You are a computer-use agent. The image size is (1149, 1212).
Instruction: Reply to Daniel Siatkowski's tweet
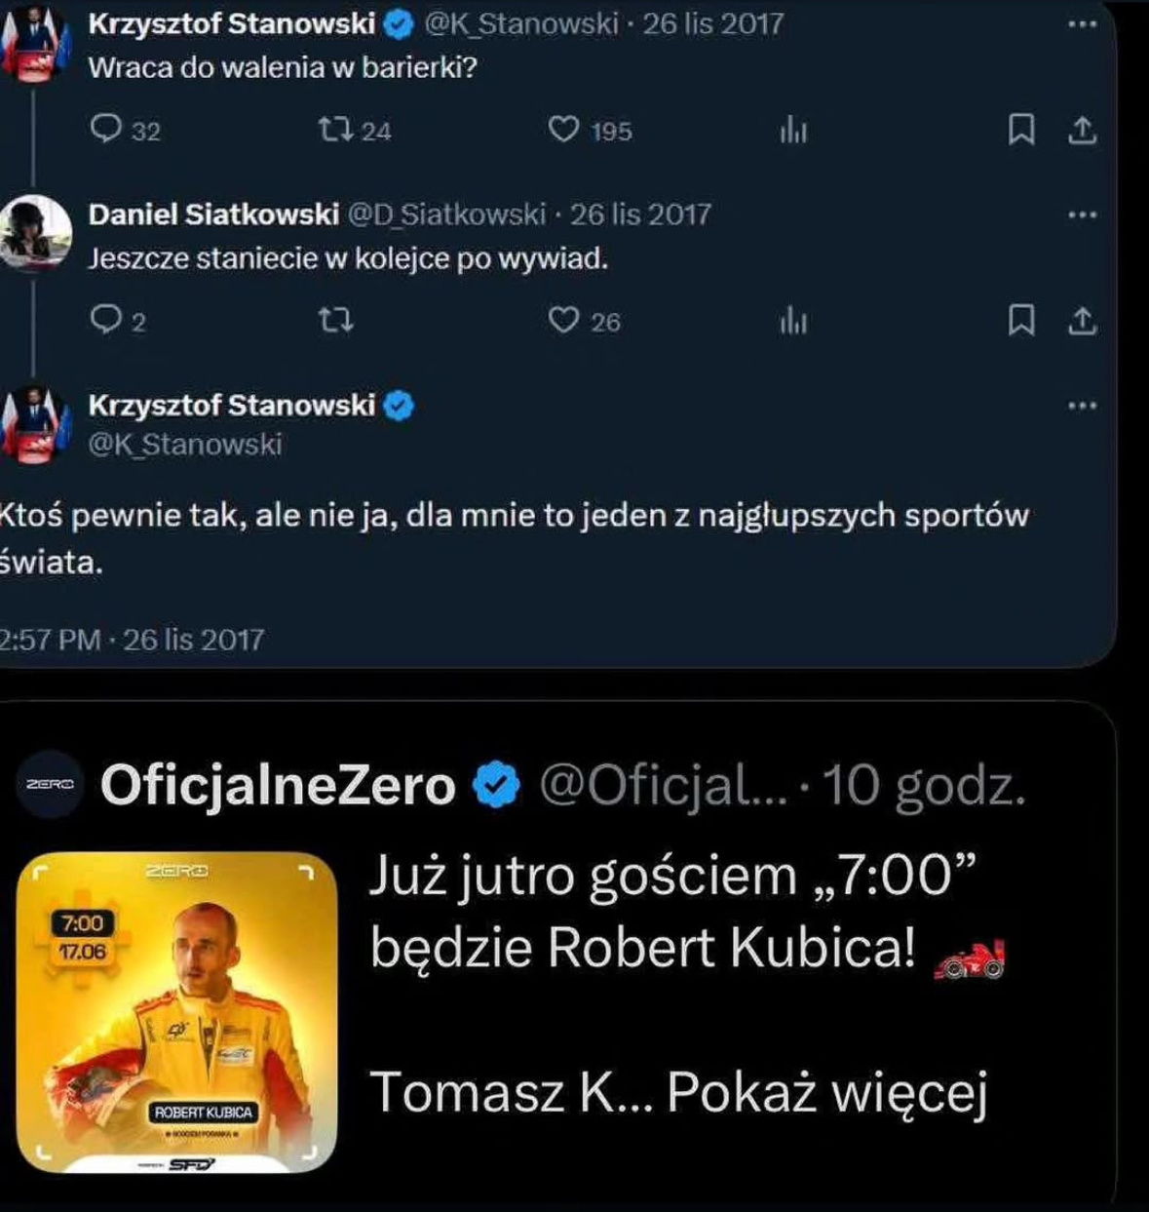(x=105, y=320)
